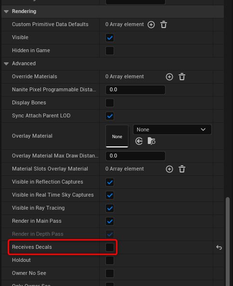Viewport: 233px width, 286px height.
Task: Edit Nanite Pixel Programmable Distance value
Action: (x=135, y=90)
